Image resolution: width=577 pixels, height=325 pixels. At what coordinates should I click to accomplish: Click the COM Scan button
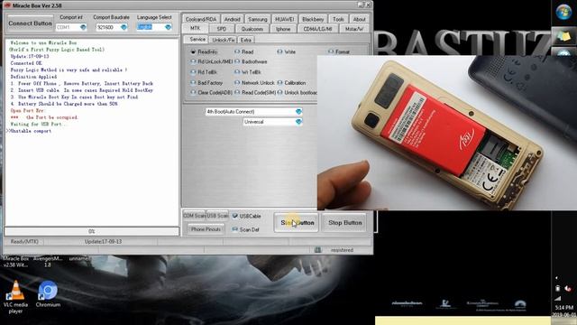(194, 216)
